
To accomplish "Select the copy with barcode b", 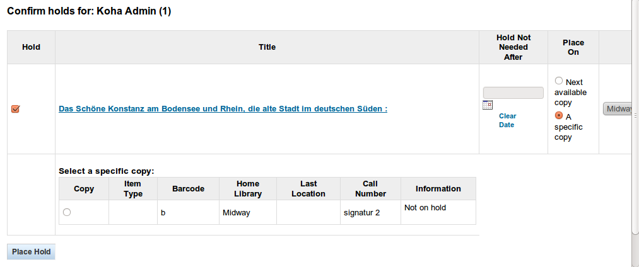I will pos(67,213).
